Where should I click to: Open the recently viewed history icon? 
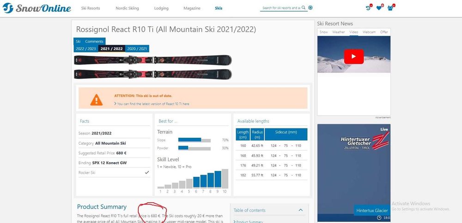tap(368, 8)
